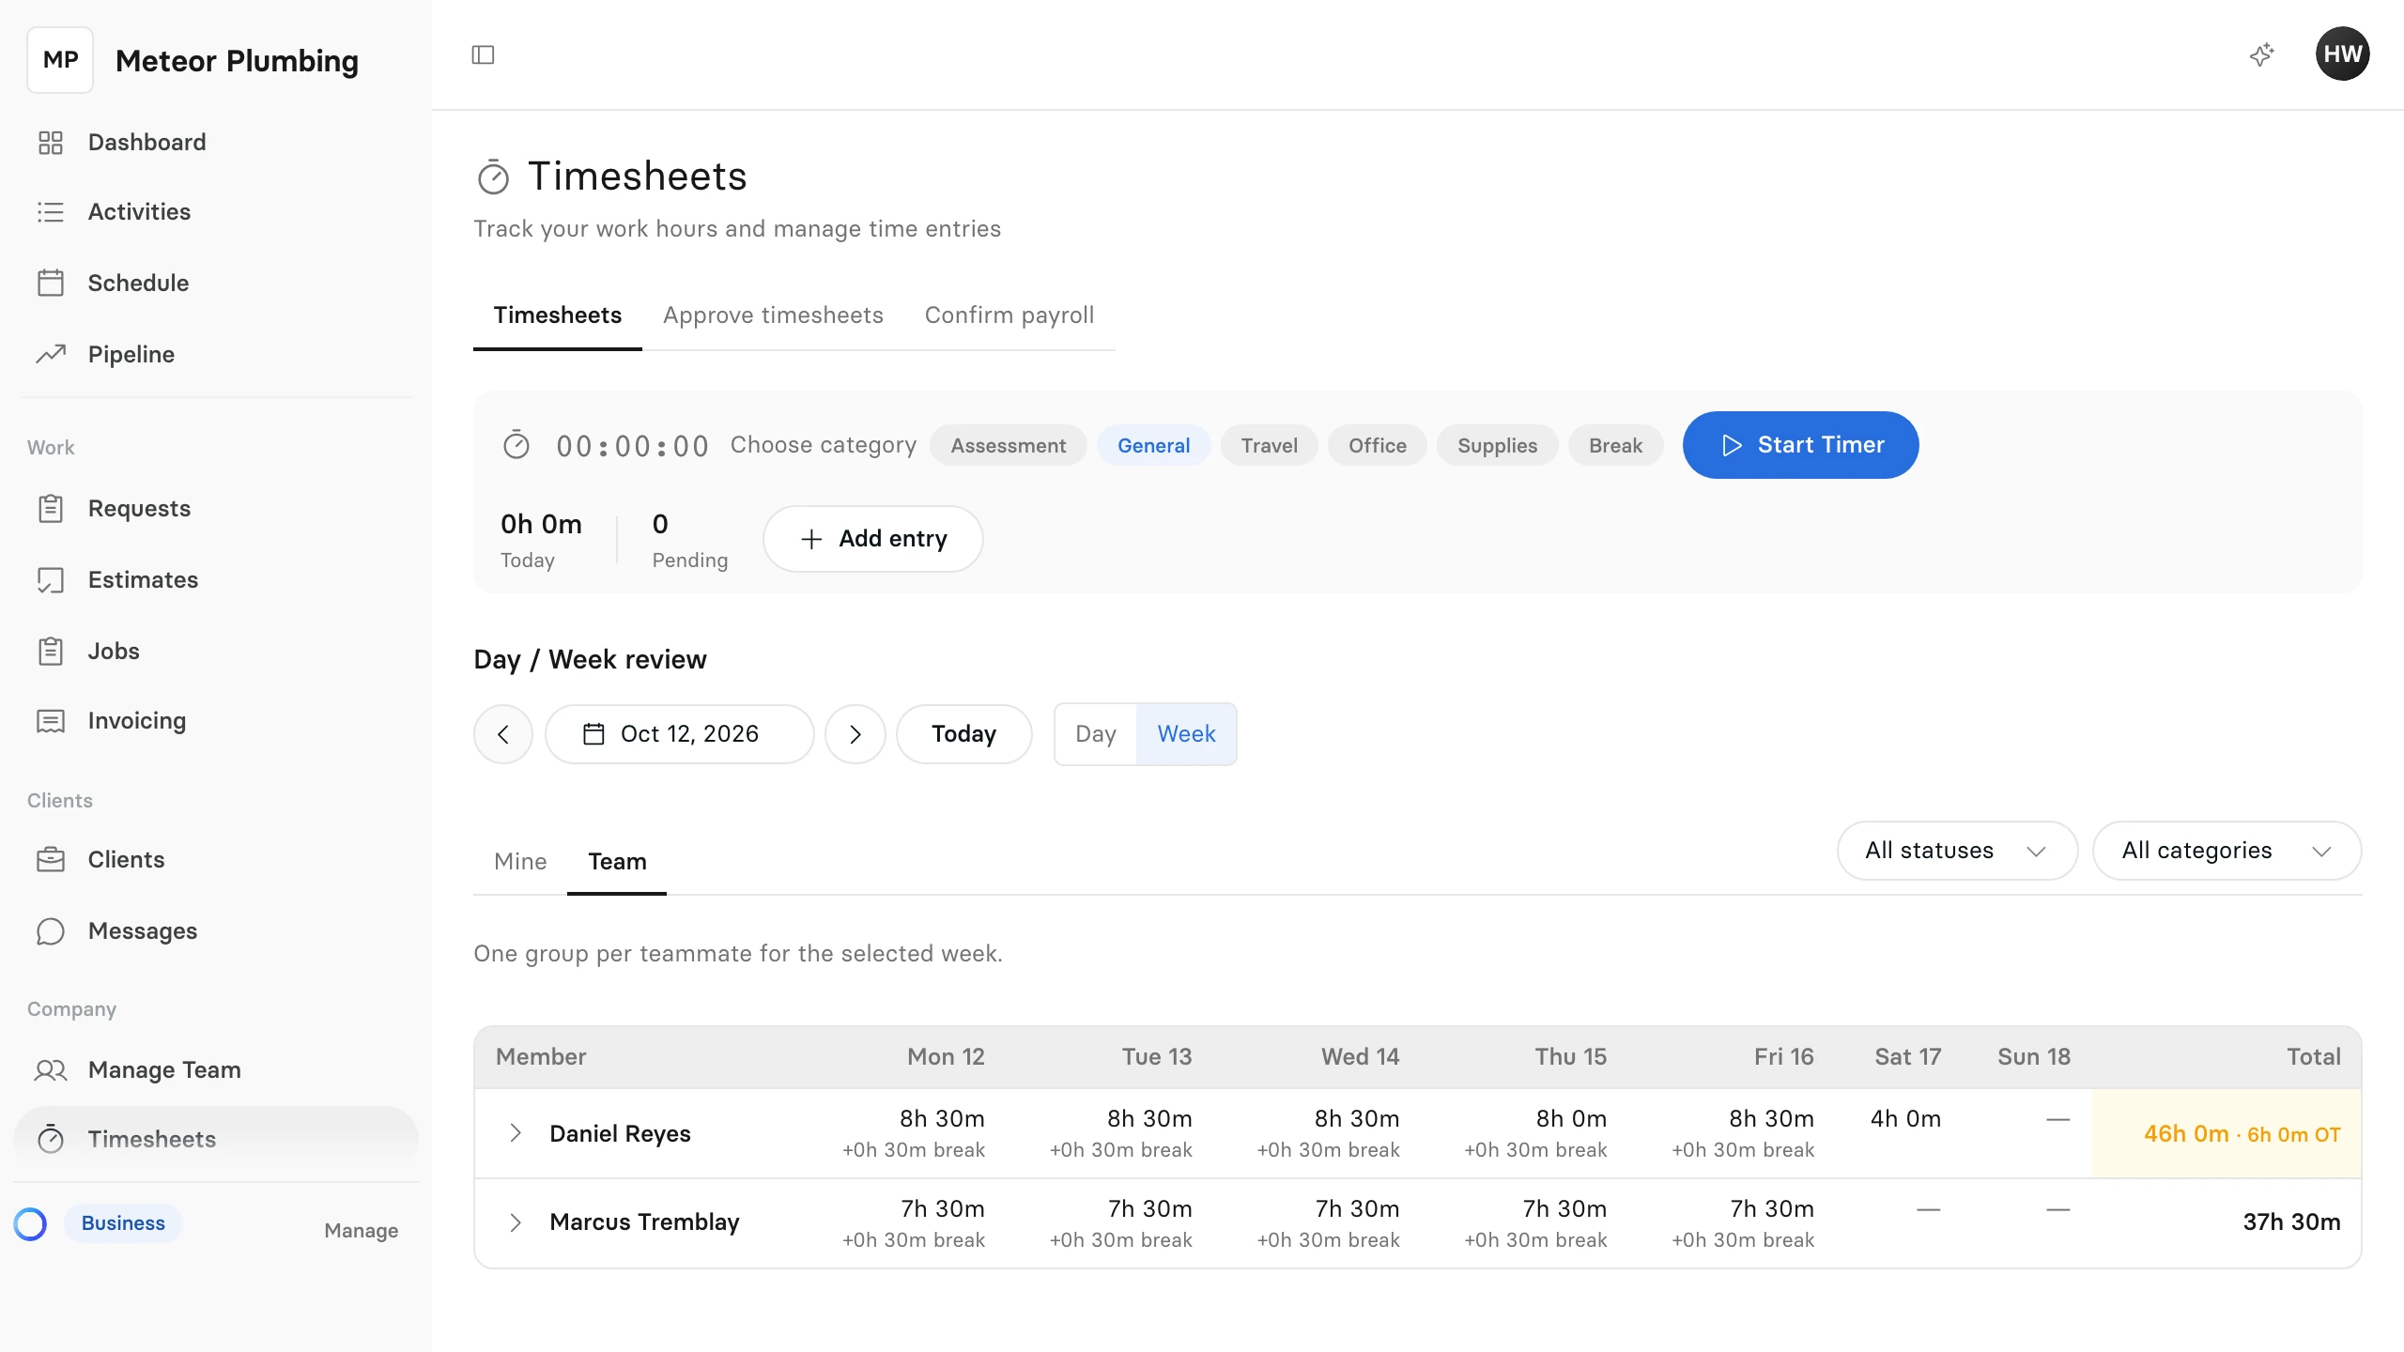Click the MP company logo
The width and height of the screenshot is (2404, 1352).
[x=60, y=60]
